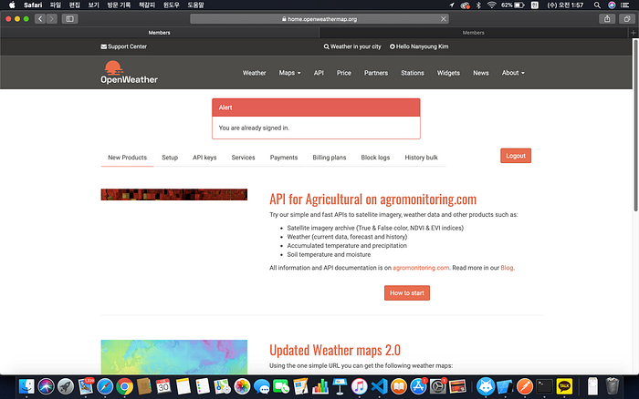Screen dimensions: 639x399
Task: Open the Support Center link
Action: click(124, 46)
